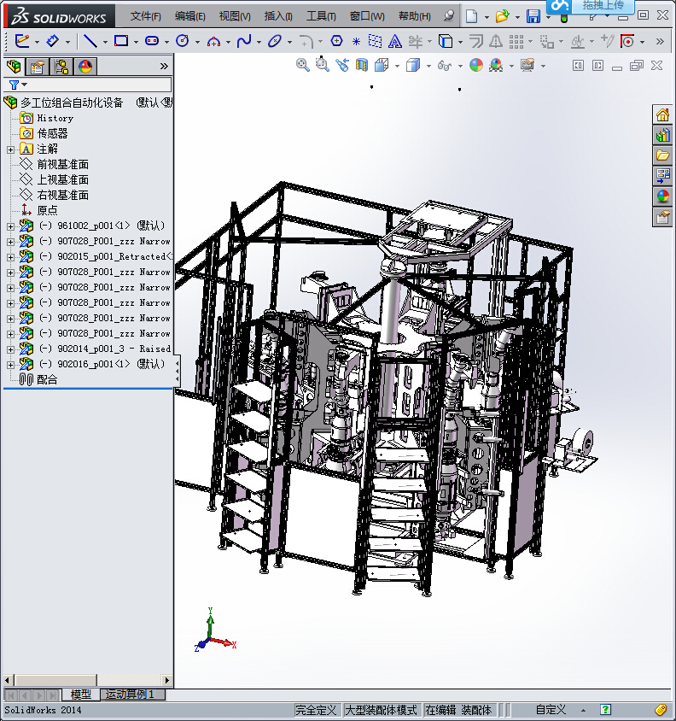This screenshot has height=721, width=676.
Task: Click the 自定义 status bar item
Action: (551, 710)
